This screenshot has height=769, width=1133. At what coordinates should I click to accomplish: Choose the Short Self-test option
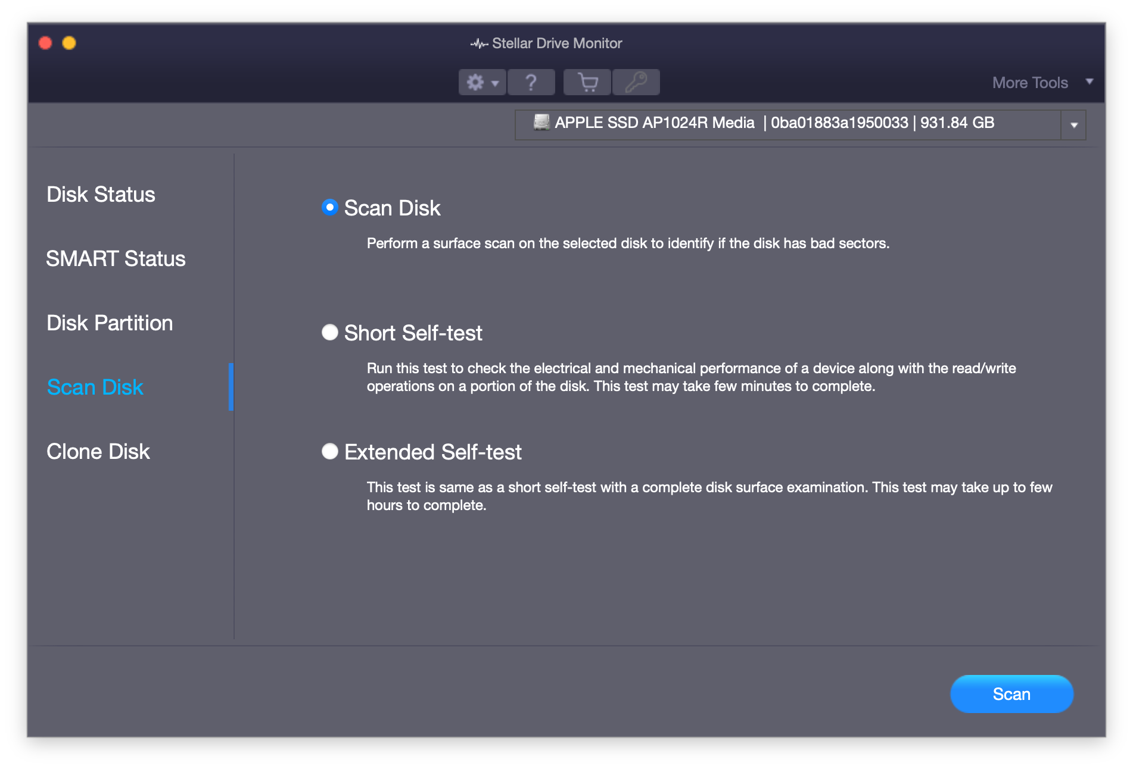329,333
